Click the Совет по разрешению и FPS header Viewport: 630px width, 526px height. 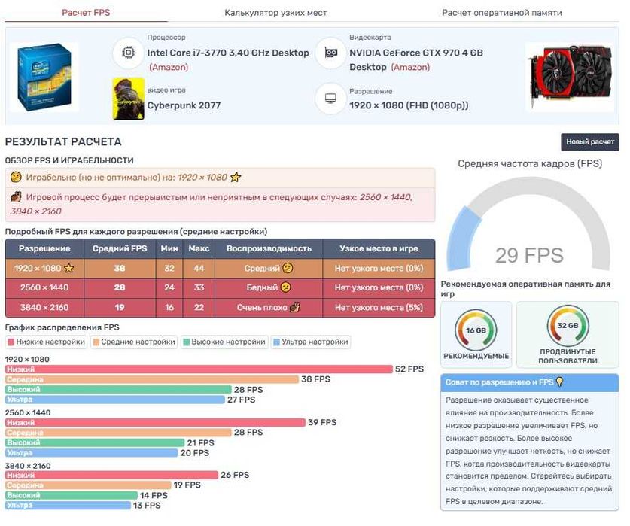530,382
